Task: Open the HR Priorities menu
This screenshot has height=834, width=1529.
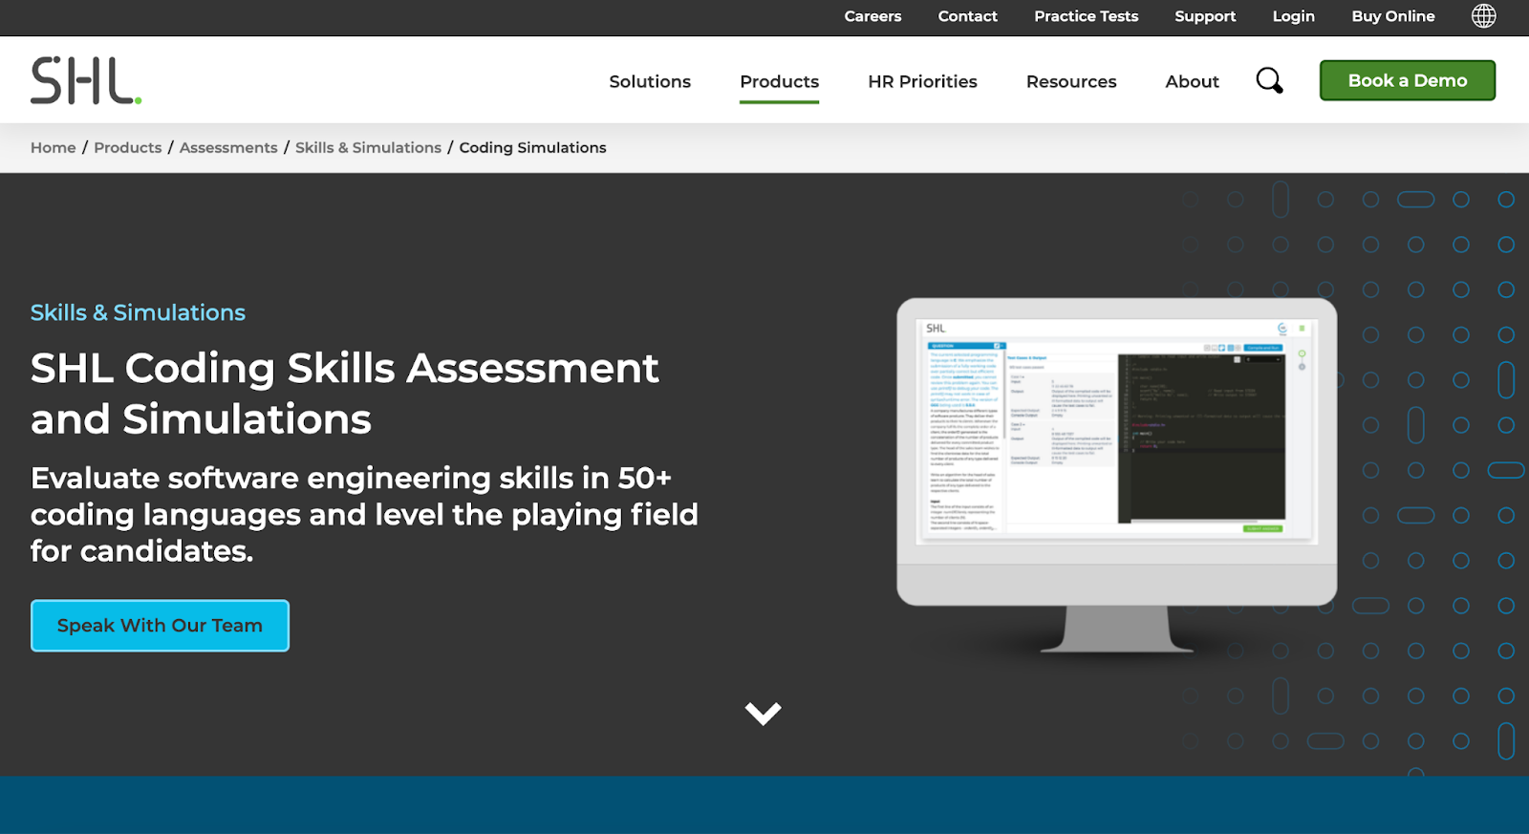Action: 922,82
